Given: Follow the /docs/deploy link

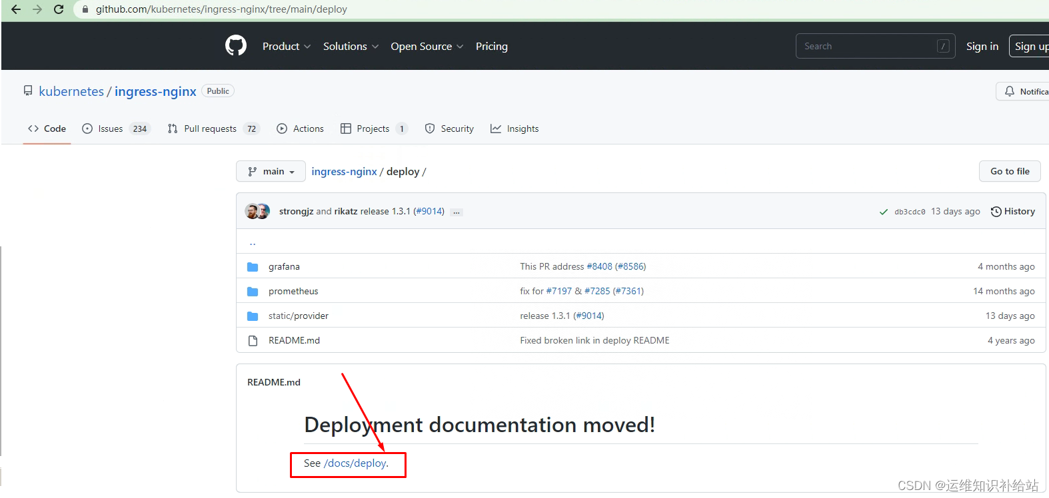Looking at the screenshot, I should point(355,463).
